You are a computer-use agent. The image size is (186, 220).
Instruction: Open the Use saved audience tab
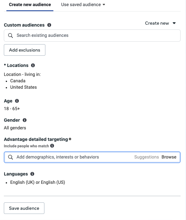[x=83, y=4]
